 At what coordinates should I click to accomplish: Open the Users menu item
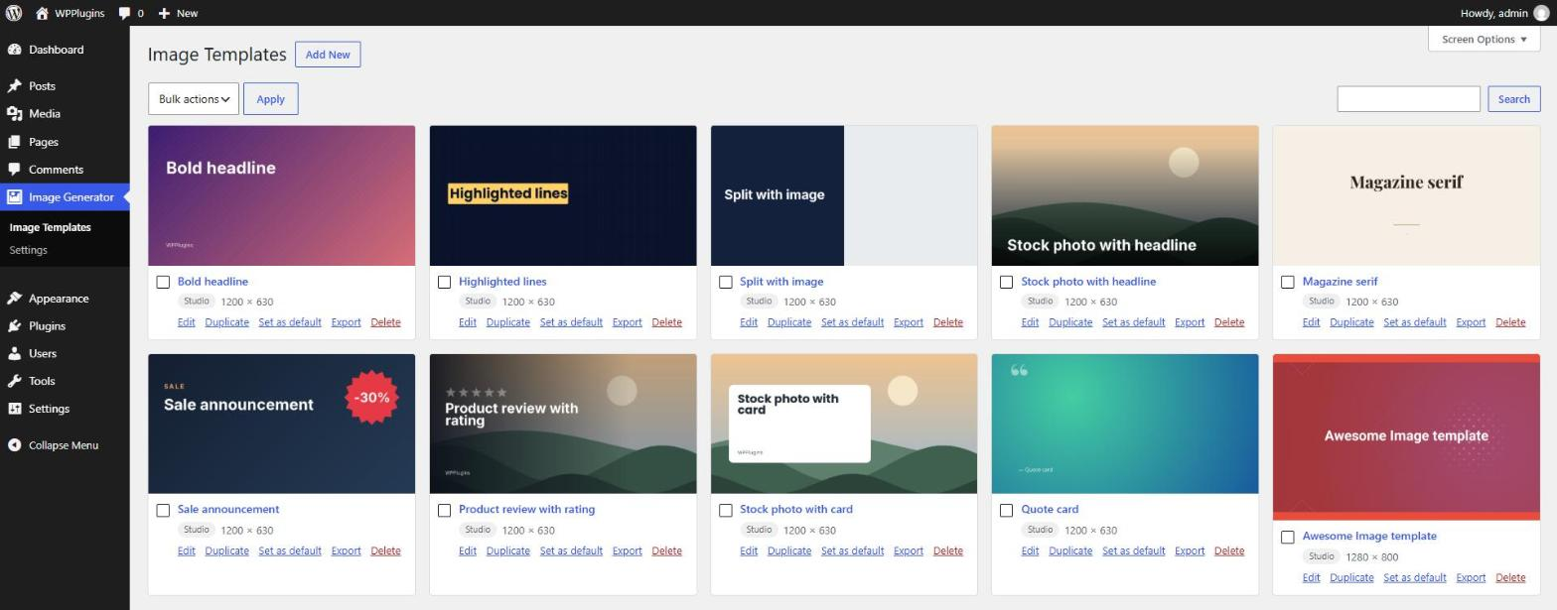tap(65, 353)
